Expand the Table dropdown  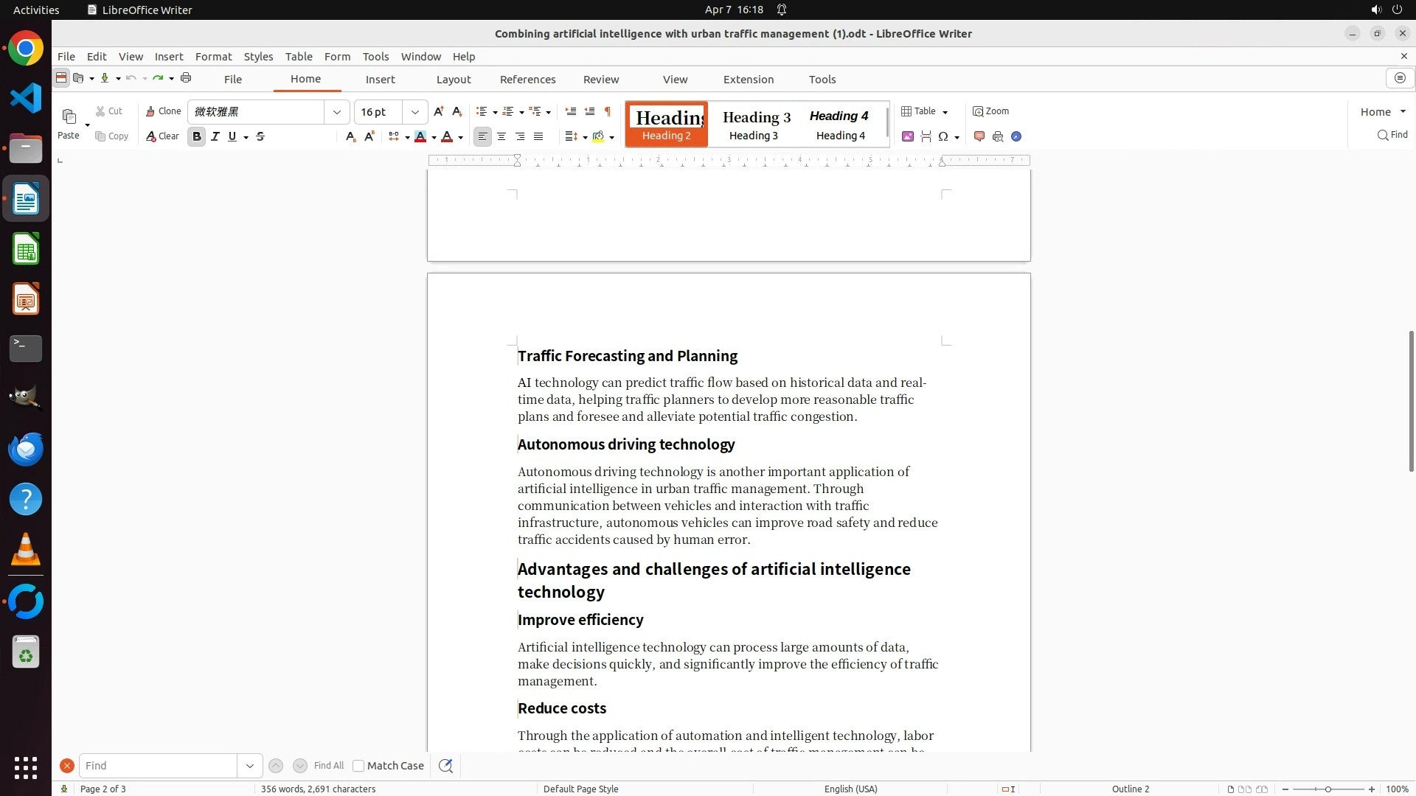pos(945,112)
